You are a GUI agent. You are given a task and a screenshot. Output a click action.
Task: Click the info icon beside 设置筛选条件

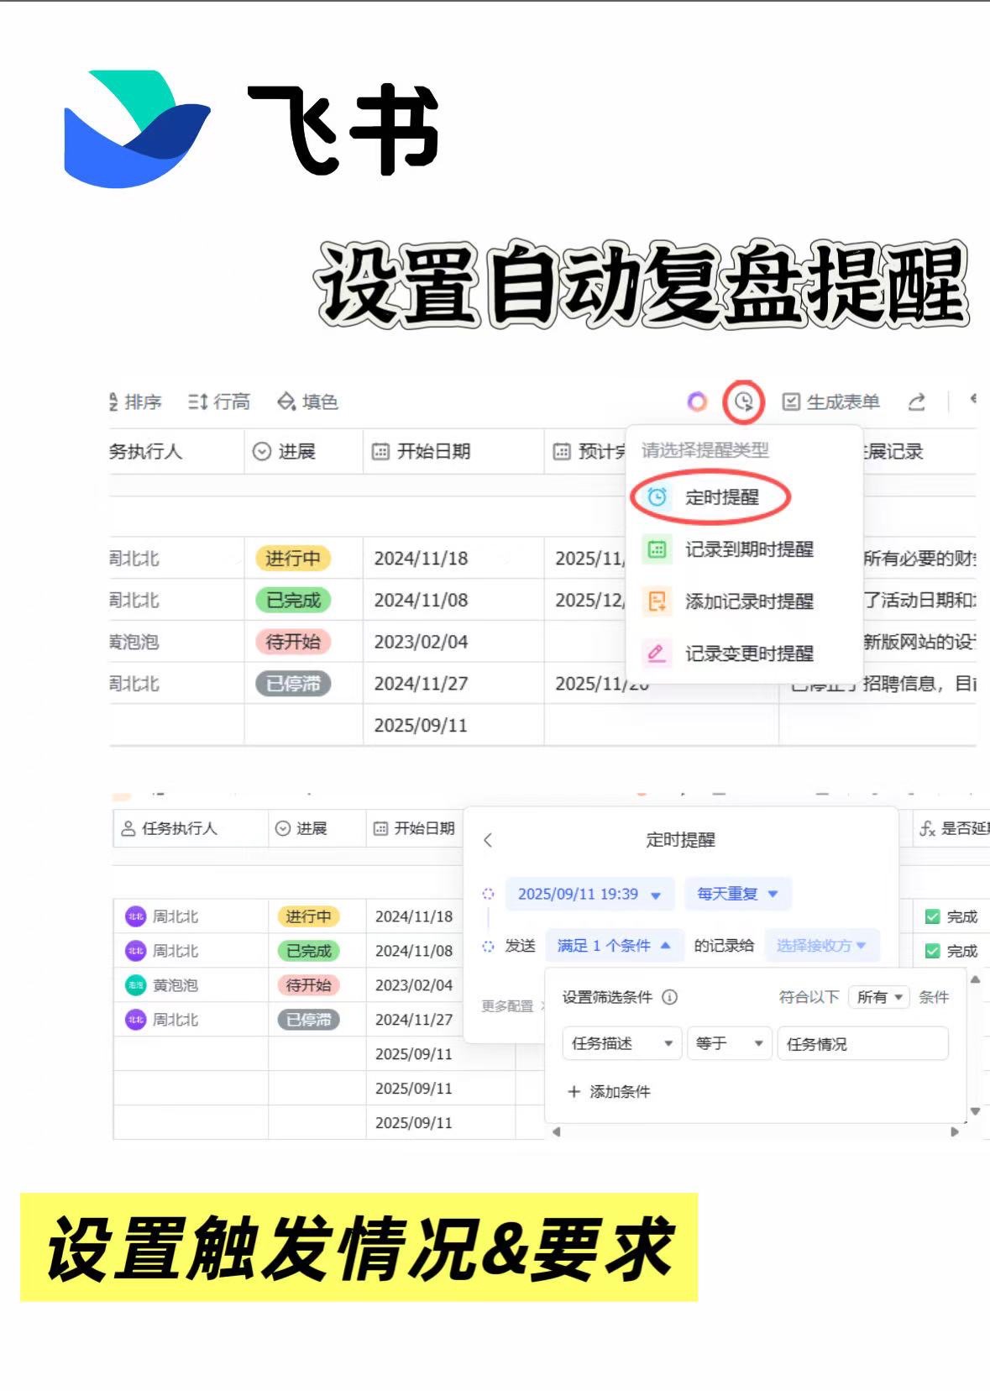click(x=669, y=997)
